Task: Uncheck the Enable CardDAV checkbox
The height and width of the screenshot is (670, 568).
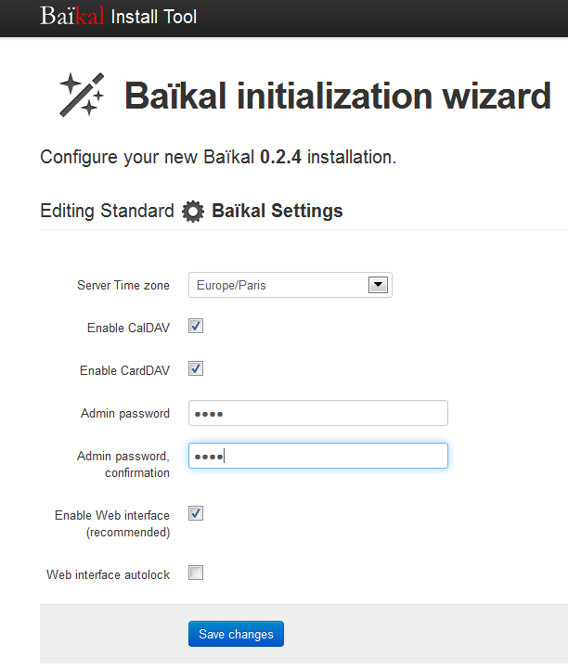Action: coord(196,368)
